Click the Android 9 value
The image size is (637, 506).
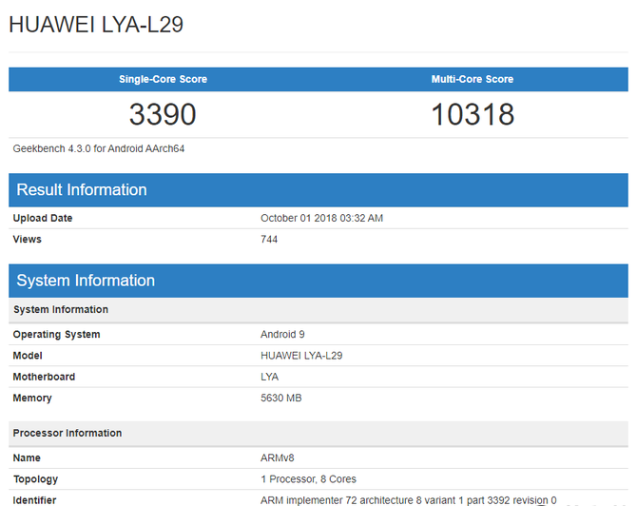click(x=282, y=334)
